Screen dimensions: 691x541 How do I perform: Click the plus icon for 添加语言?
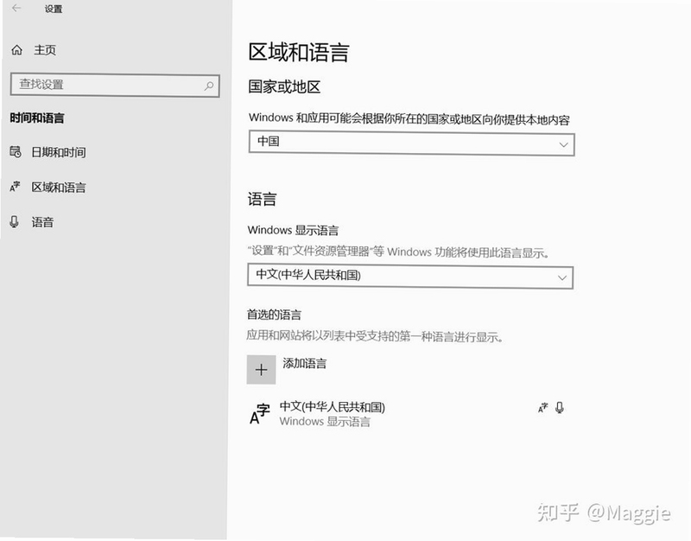click(261, 370)
